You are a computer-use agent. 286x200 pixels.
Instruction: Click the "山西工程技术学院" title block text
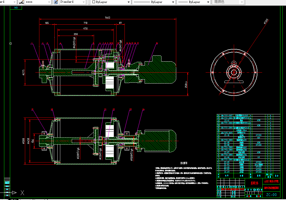tap(272, 181)
